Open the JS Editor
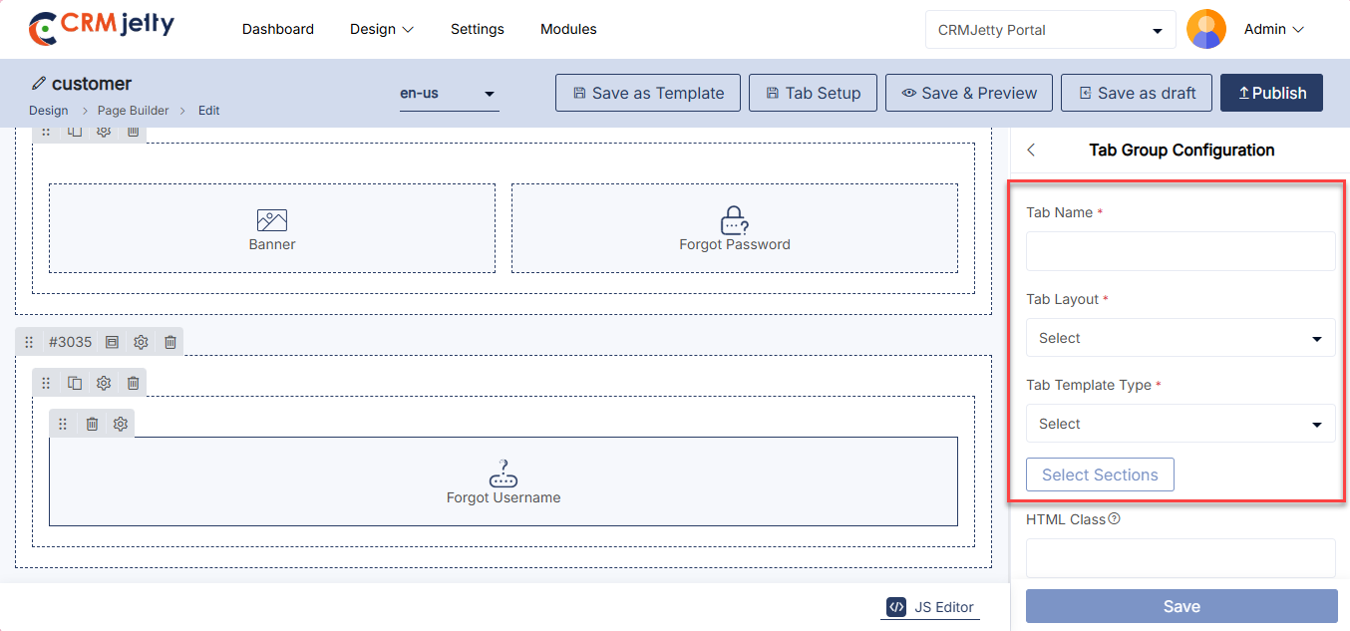The width and height of the screenshot is (1350, 631). 929,607
